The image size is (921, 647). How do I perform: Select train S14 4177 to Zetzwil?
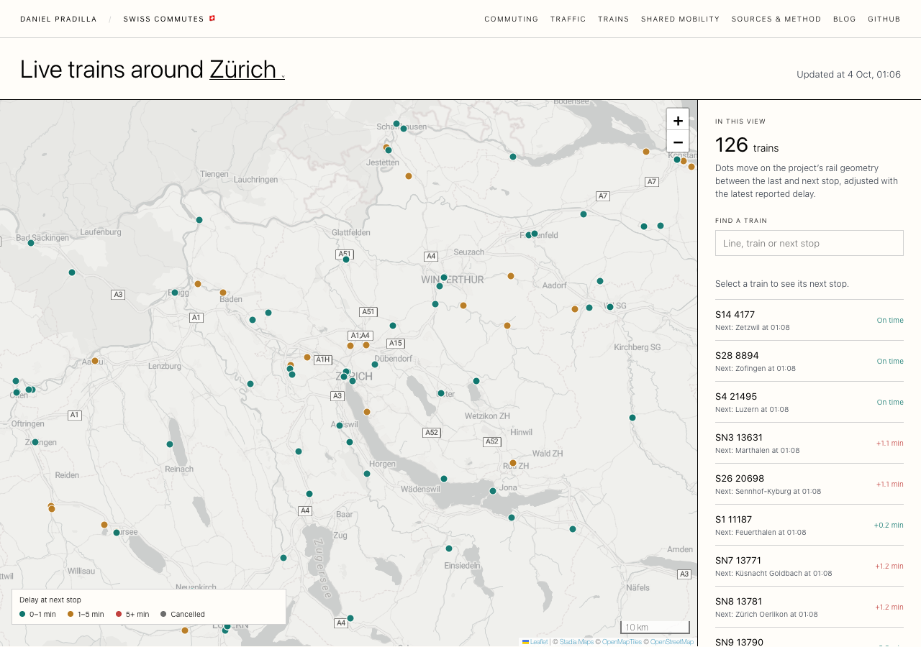809,320
